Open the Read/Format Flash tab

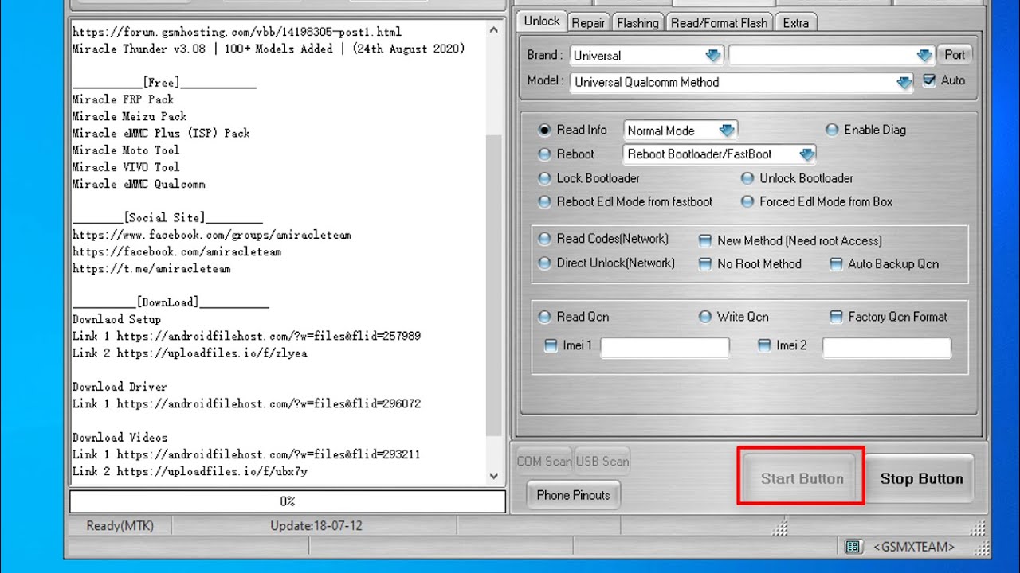coord(719,23)
